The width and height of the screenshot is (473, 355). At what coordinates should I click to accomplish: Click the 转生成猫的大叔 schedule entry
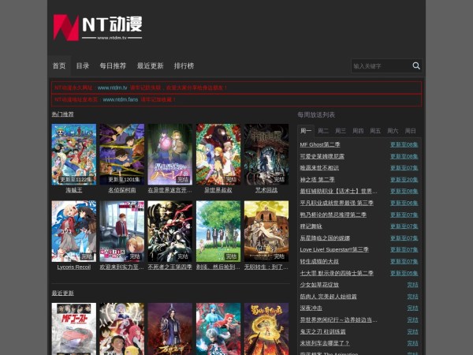click(319, 261)
